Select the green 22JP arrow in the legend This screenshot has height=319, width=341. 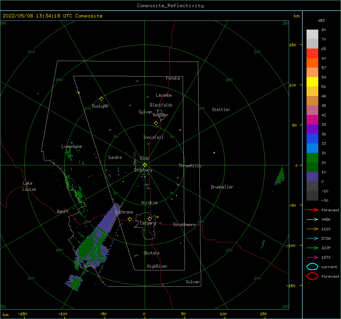click(x=312, y=248)
